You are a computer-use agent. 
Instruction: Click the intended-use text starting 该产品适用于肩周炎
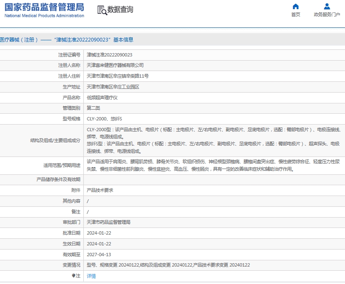[213, 165]
